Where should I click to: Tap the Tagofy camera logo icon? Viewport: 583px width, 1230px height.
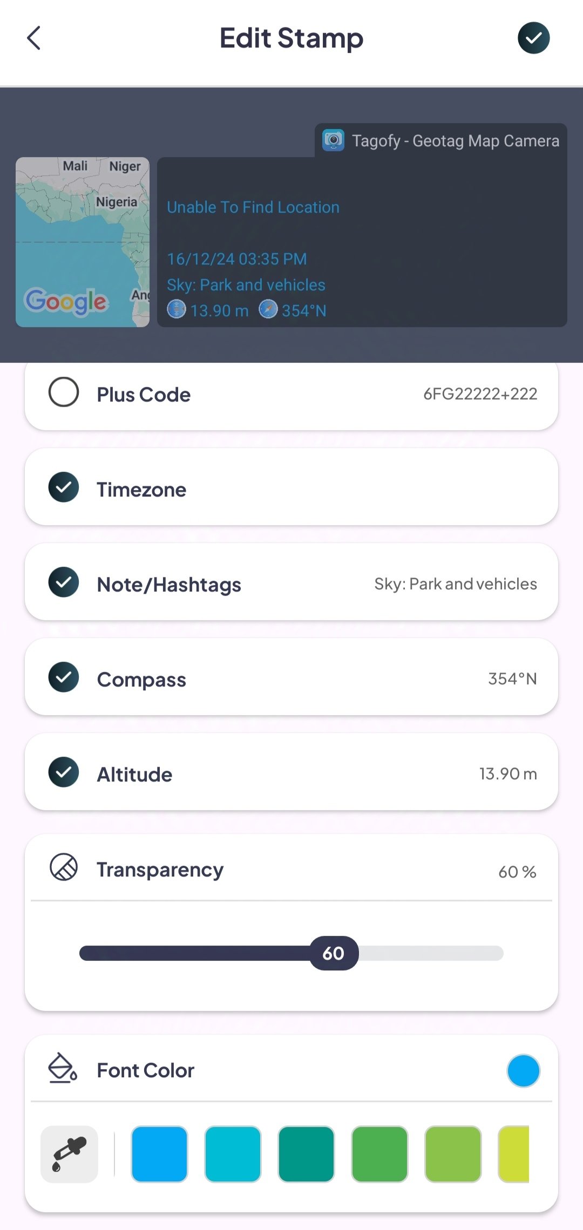click(x=333, y=140)
